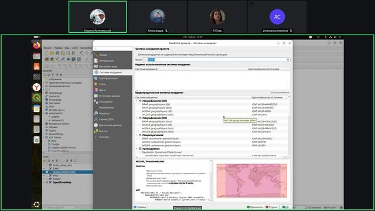Screen dimensions: 375x211
Task: Open the Настройки menu in QGIS
Action: coord(86,48)
